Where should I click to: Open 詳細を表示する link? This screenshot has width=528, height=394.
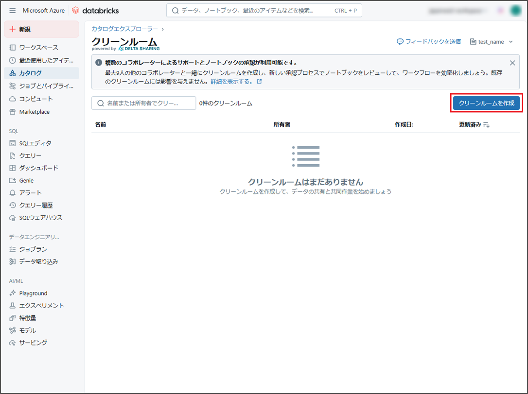coord(232,82)
